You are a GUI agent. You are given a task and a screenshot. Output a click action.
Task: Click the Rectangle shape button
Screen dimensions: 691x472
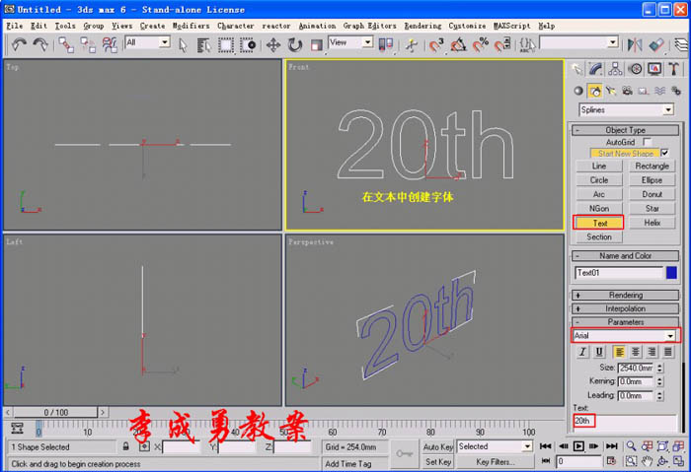(x=652, y=166)
